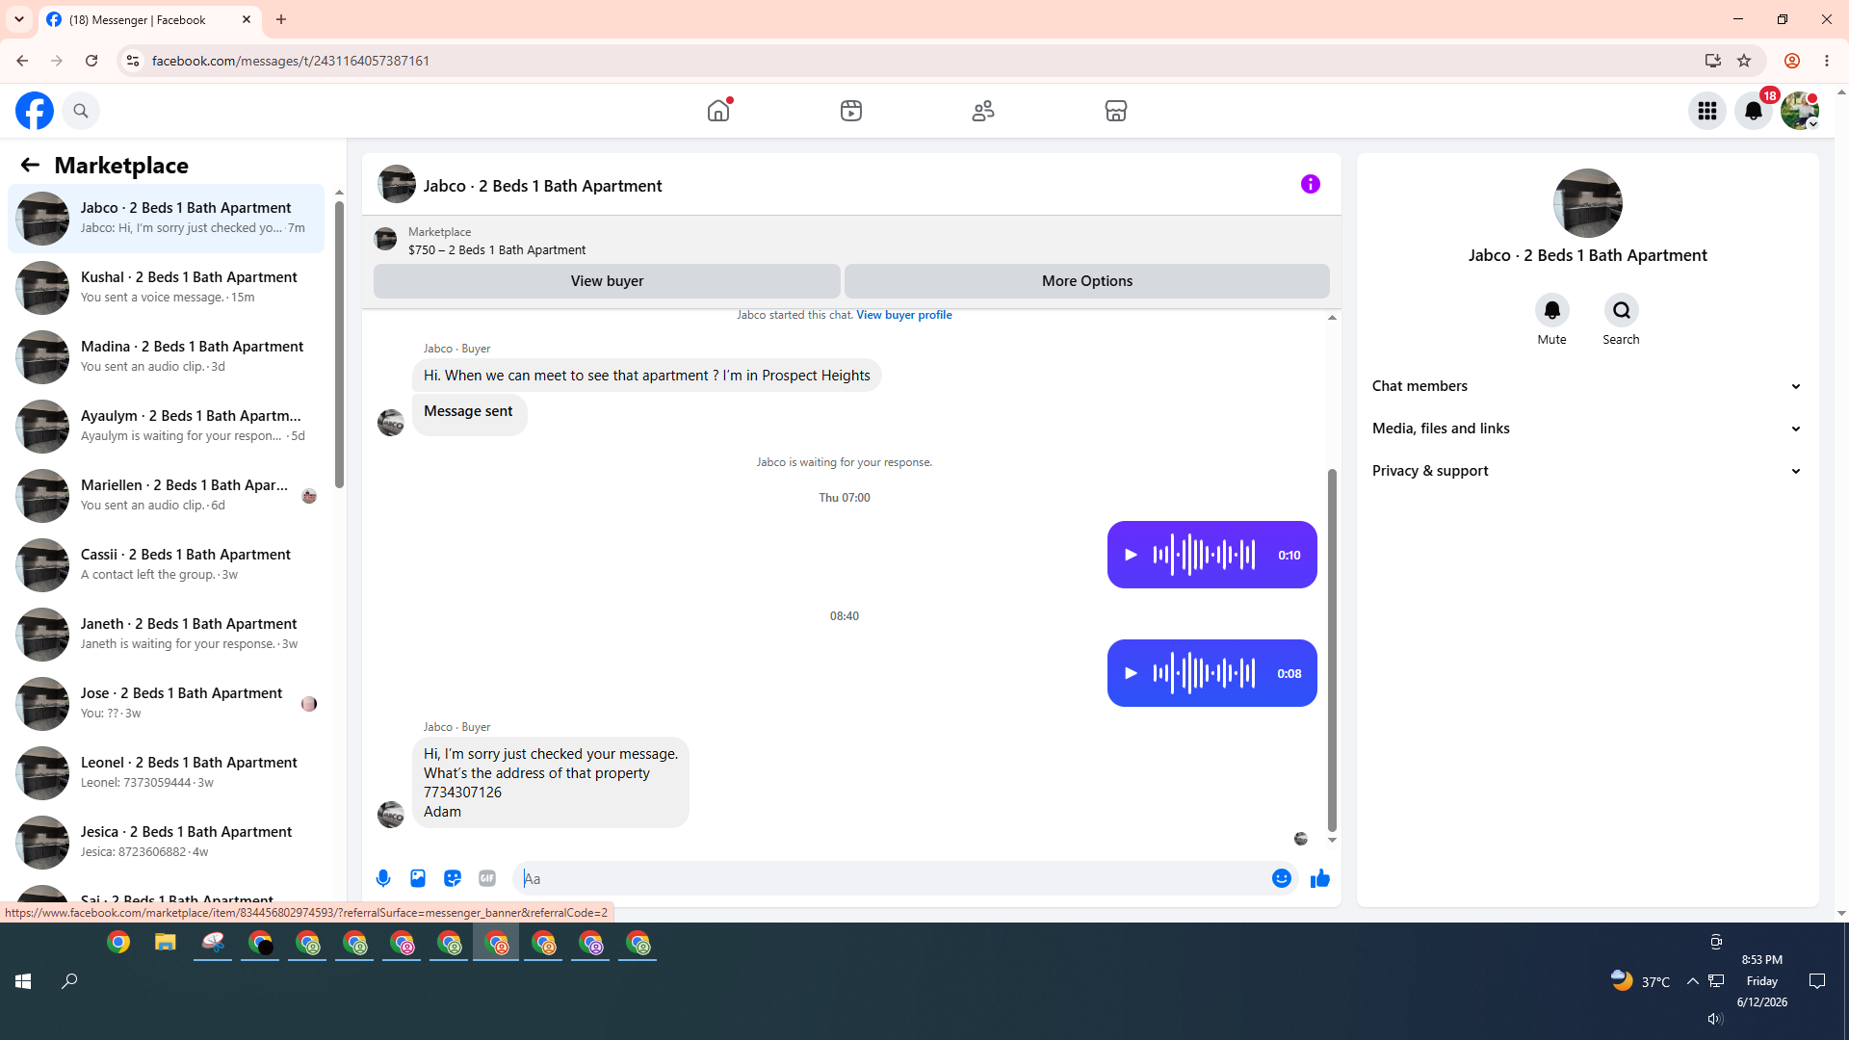
Task: Open Janeth apartment conversation
Action: 166,635
